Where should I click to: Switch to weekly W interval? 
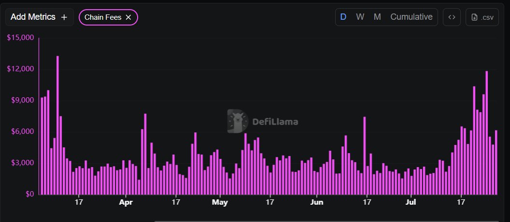360,17
